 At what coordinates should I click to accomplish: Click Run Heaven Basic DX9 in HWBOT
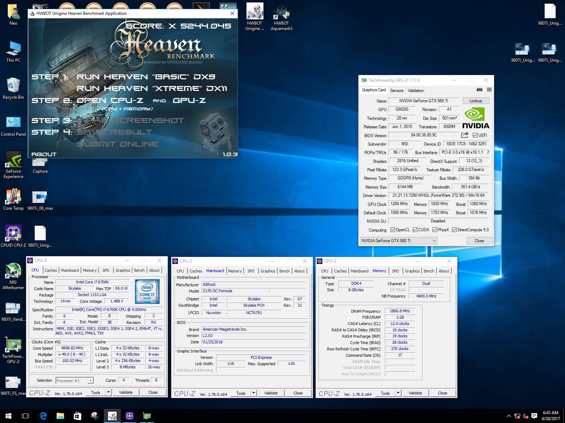[x=145, y=76]
